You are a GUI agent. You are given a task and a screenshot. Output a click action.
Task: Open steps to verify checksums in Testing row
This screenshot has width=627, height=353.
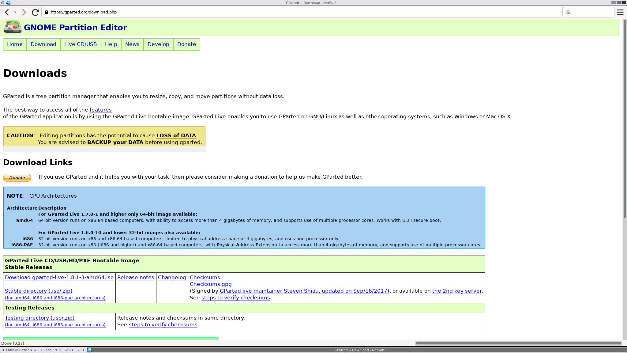pyautogui.click(x=163, y=325)
